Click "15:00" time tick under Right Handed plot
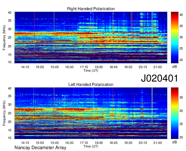The width and height of the screenshot is (186, 151). pos(40,67)
